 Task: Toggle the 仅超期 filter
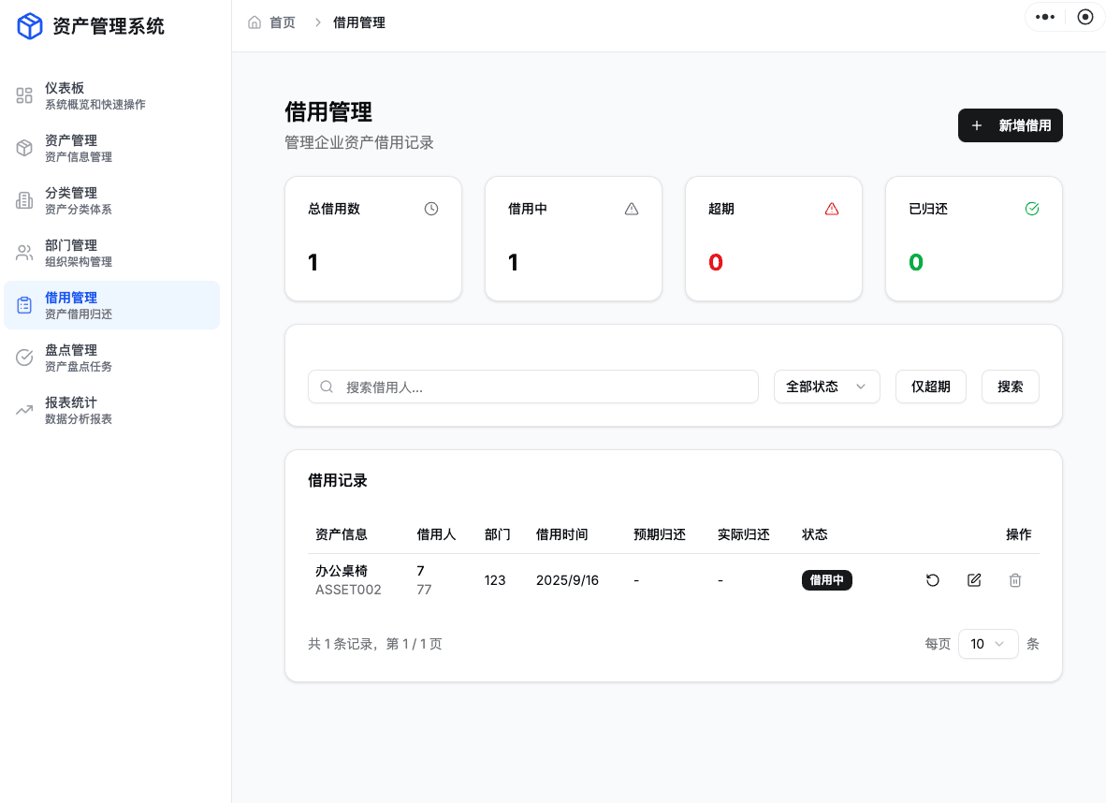[930, 387]
